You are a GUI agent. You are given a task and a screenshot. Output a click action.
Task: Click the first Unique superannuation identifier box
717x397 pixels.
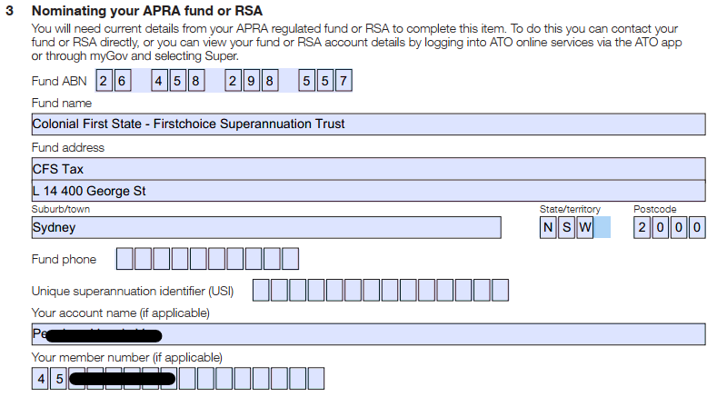click(x=261, y=291)
